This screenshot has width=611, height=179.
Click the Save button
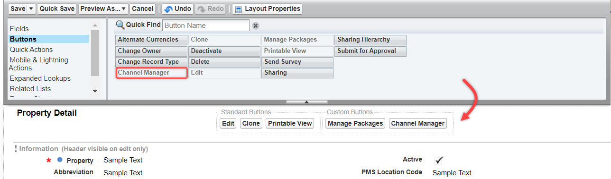tap(18, 9)
